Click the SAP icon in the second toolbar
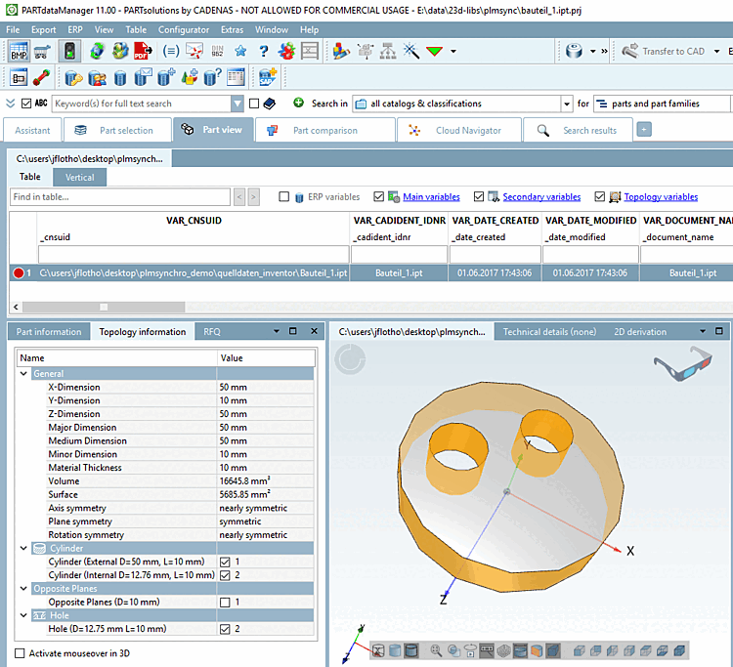The width and height of the screenshot is (733, 667). point(266,77)
